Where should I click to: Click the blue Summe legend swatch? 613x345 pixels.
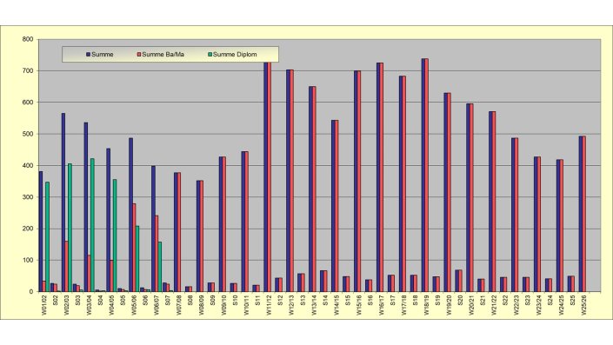tap(89, 55)
